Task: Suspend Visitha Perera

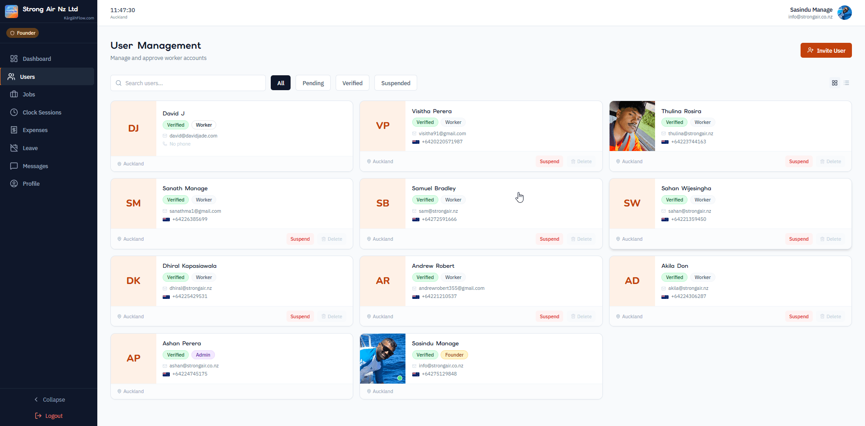Action: pos(549,161)
